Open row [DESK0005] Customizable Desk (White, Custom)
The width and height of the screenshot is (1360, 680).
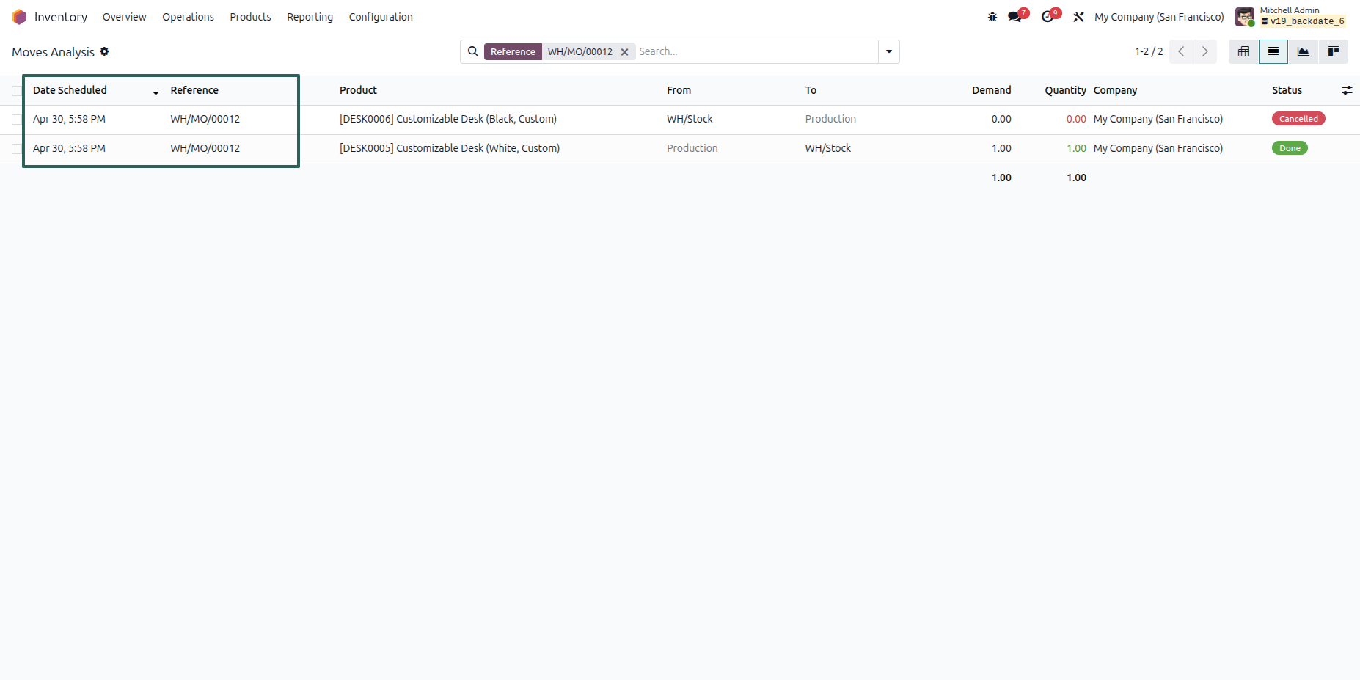(x=680, y=148)
